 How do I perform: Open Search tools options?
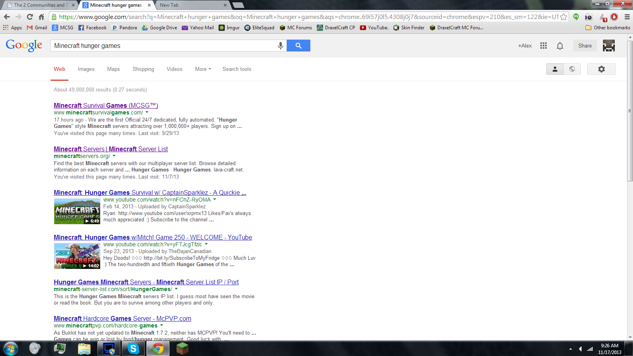coord(237,69)
